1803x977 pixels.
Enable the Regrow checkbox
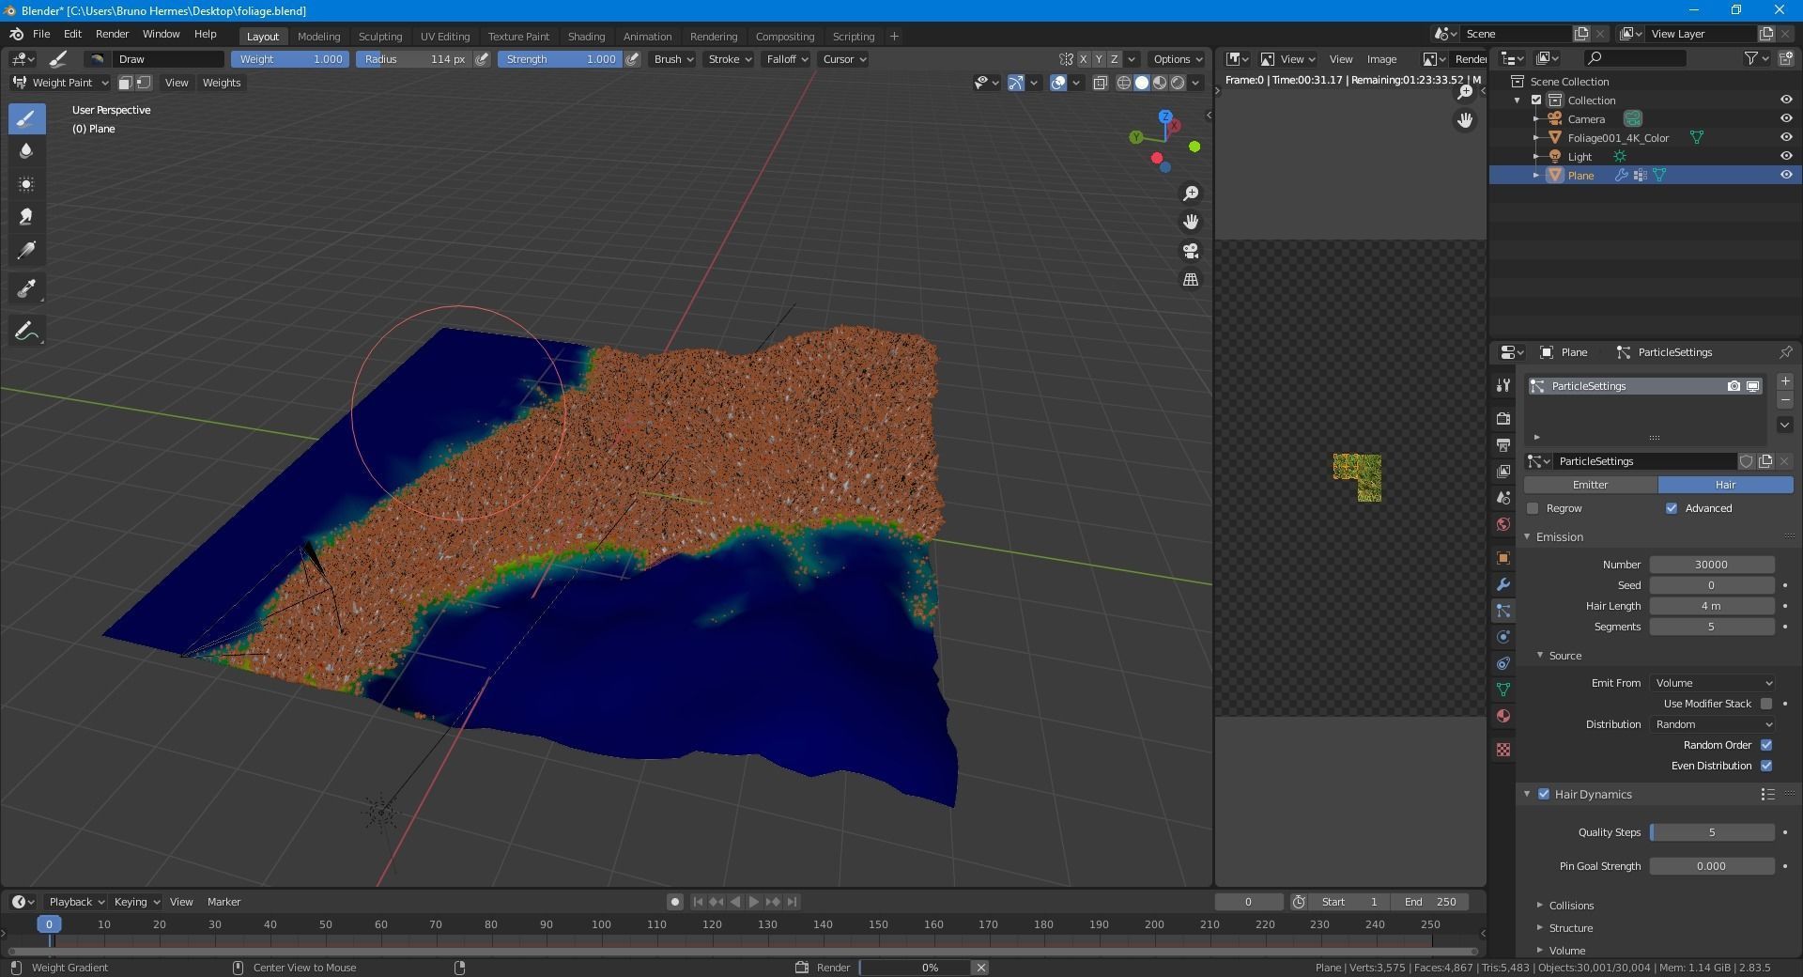pos(1533,508)
